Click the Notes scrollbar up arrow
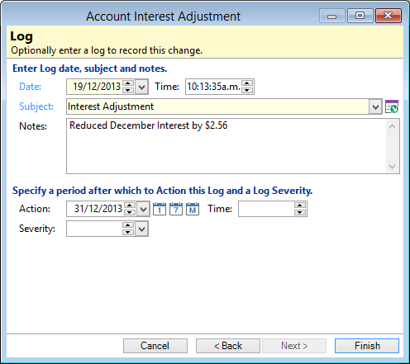Image resolution: width=410 pixels, height=364 pixels. (393, 126)
